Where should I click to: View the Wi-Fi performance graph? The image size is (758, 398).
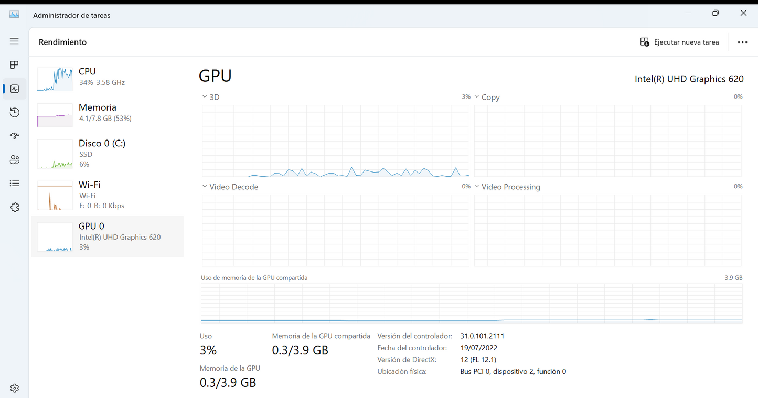[108, 195]
